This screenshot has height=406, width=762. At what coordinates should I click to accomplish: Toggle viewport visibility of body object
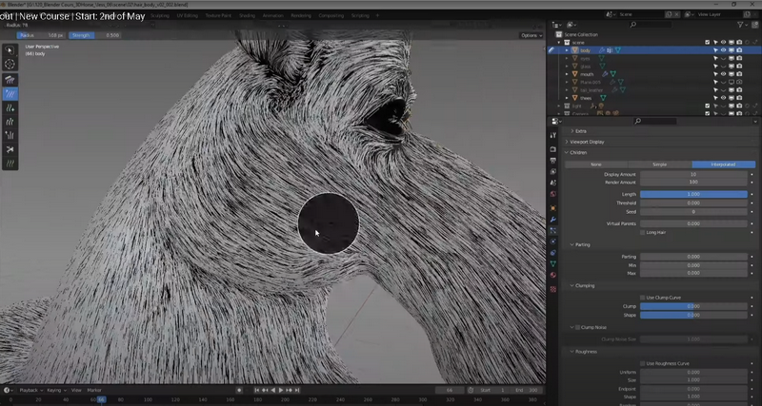point(723,50)
